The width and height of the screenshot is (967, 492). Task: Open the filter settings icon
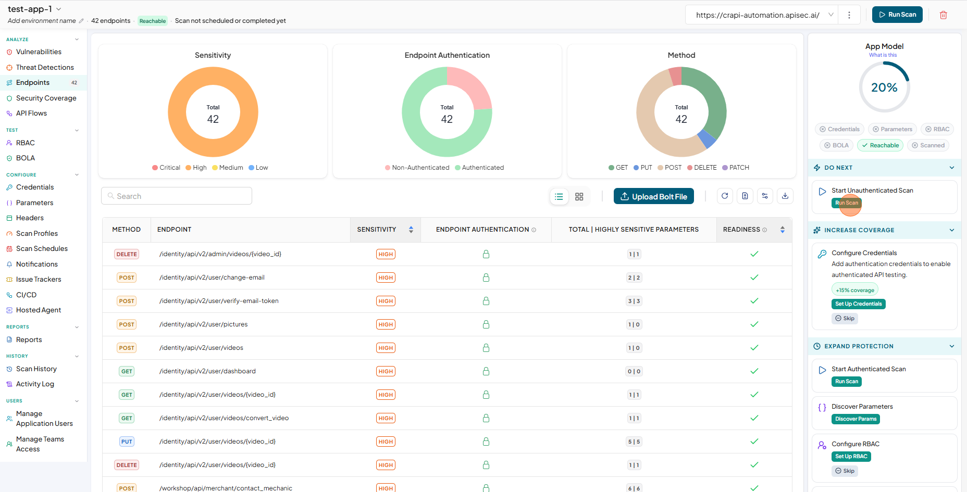[x=765, y=196]
